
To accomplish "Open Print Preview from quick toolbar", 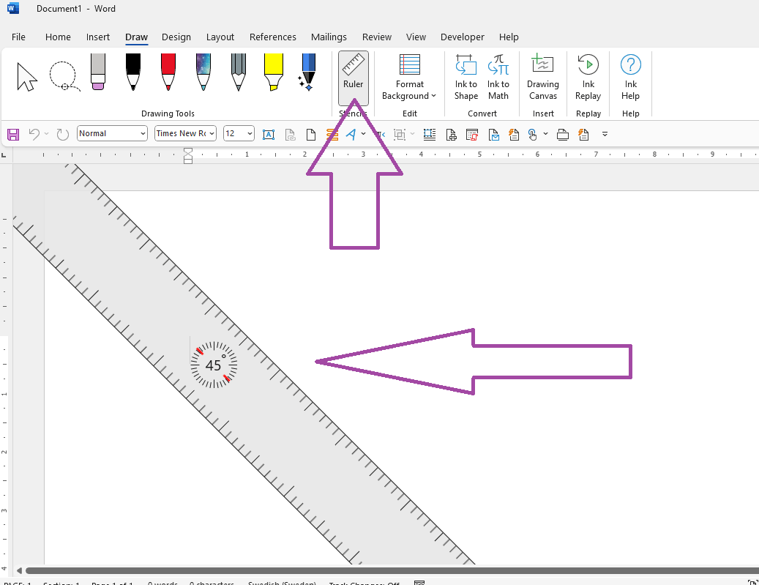I will pyautogui.click(x=451, y=135).
